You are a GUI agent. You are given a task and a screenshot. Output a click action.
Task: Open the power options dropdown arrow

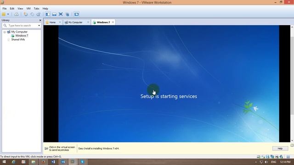click(x=8, y=14)
